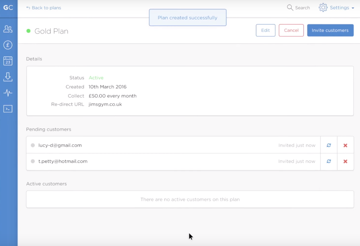Open the GC GoCardless logo home

[8, 8]
